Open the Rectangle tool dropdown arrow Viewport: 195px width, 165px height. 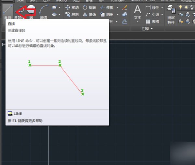59,7
